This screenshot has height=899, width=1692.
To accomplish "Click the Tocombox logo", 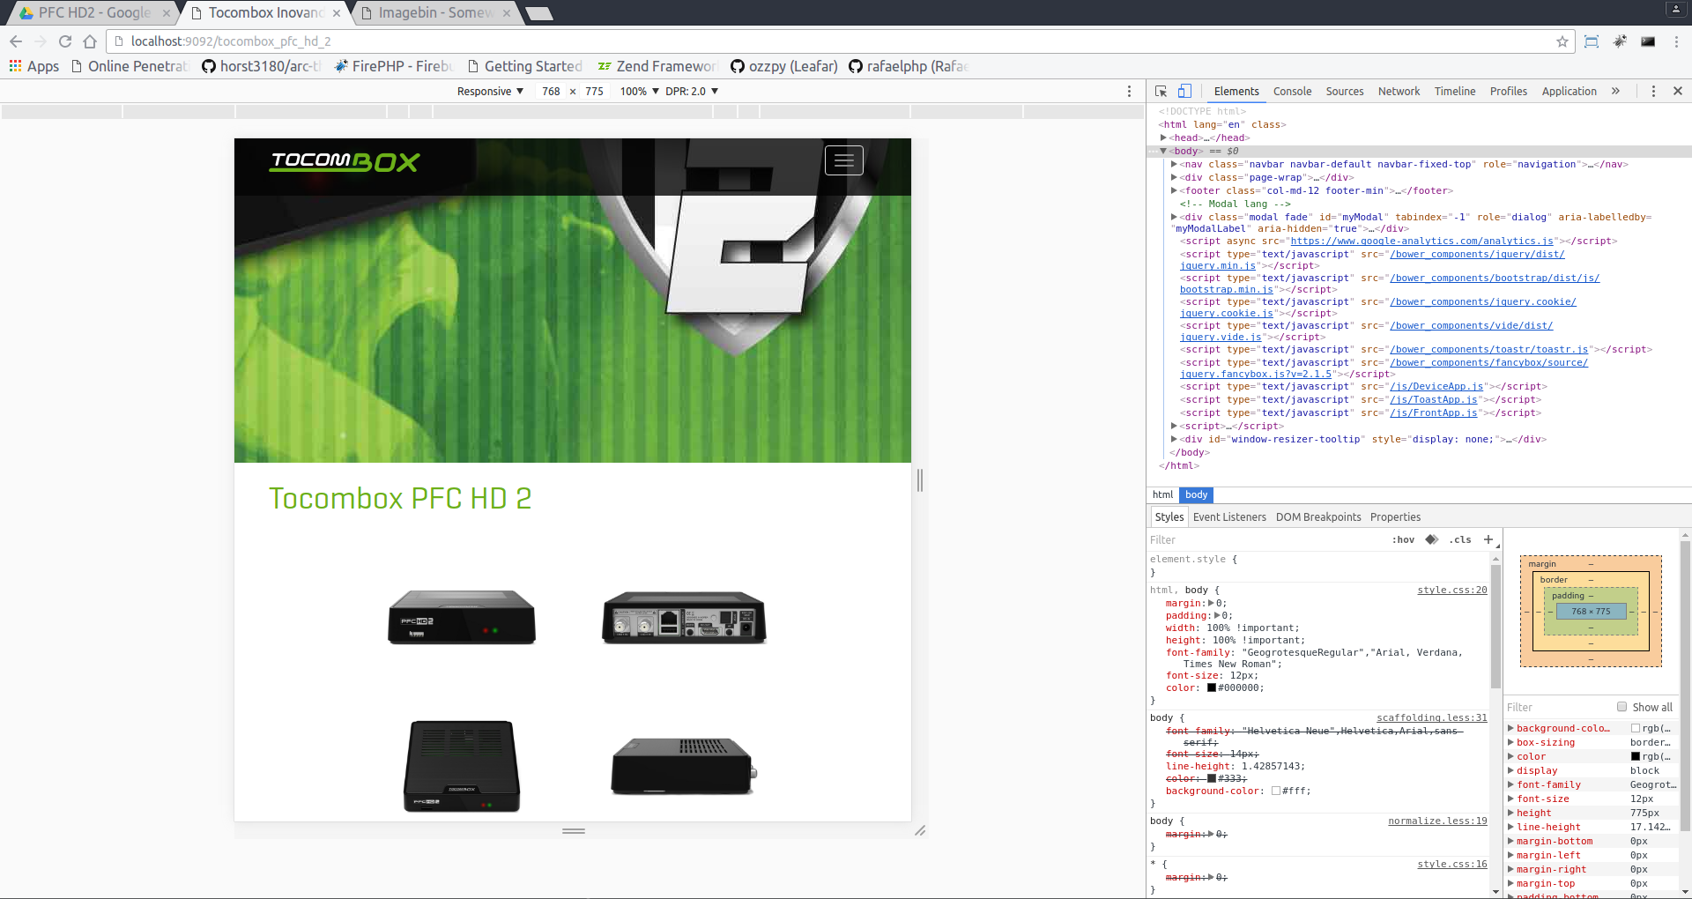I will click(x=345, y=160).
